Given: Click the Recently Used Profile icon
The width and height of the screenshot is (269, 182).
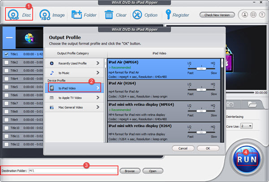Looking at the screenshot, I should 52,63.
